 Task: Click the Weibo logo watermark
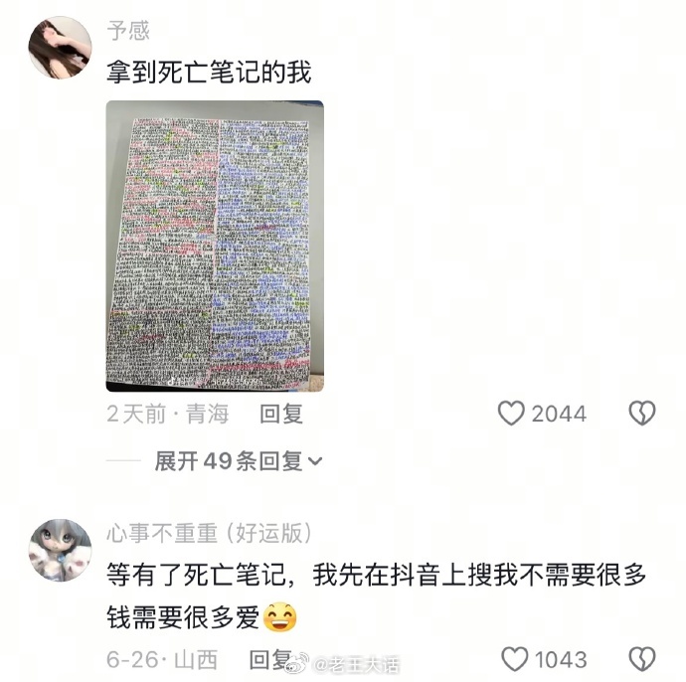point(298,663)
